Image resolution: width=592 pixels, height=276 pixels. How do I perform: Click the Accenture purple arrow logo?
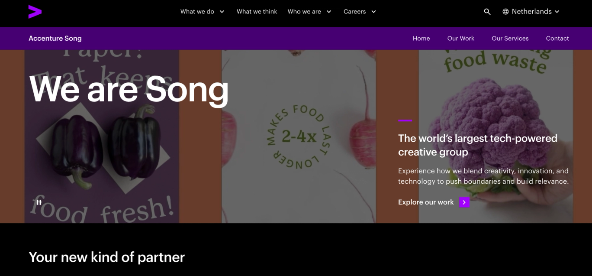point(35,12)
